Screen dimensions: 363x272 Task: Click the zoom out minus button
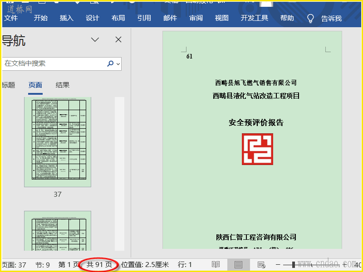(278, 265)
